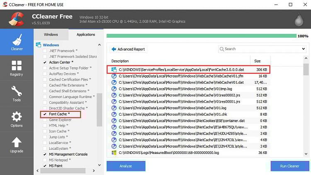The image size is (311, 175).
Task: Enable Active Setup Temp Folder cleaning
Action: (45, 68)
